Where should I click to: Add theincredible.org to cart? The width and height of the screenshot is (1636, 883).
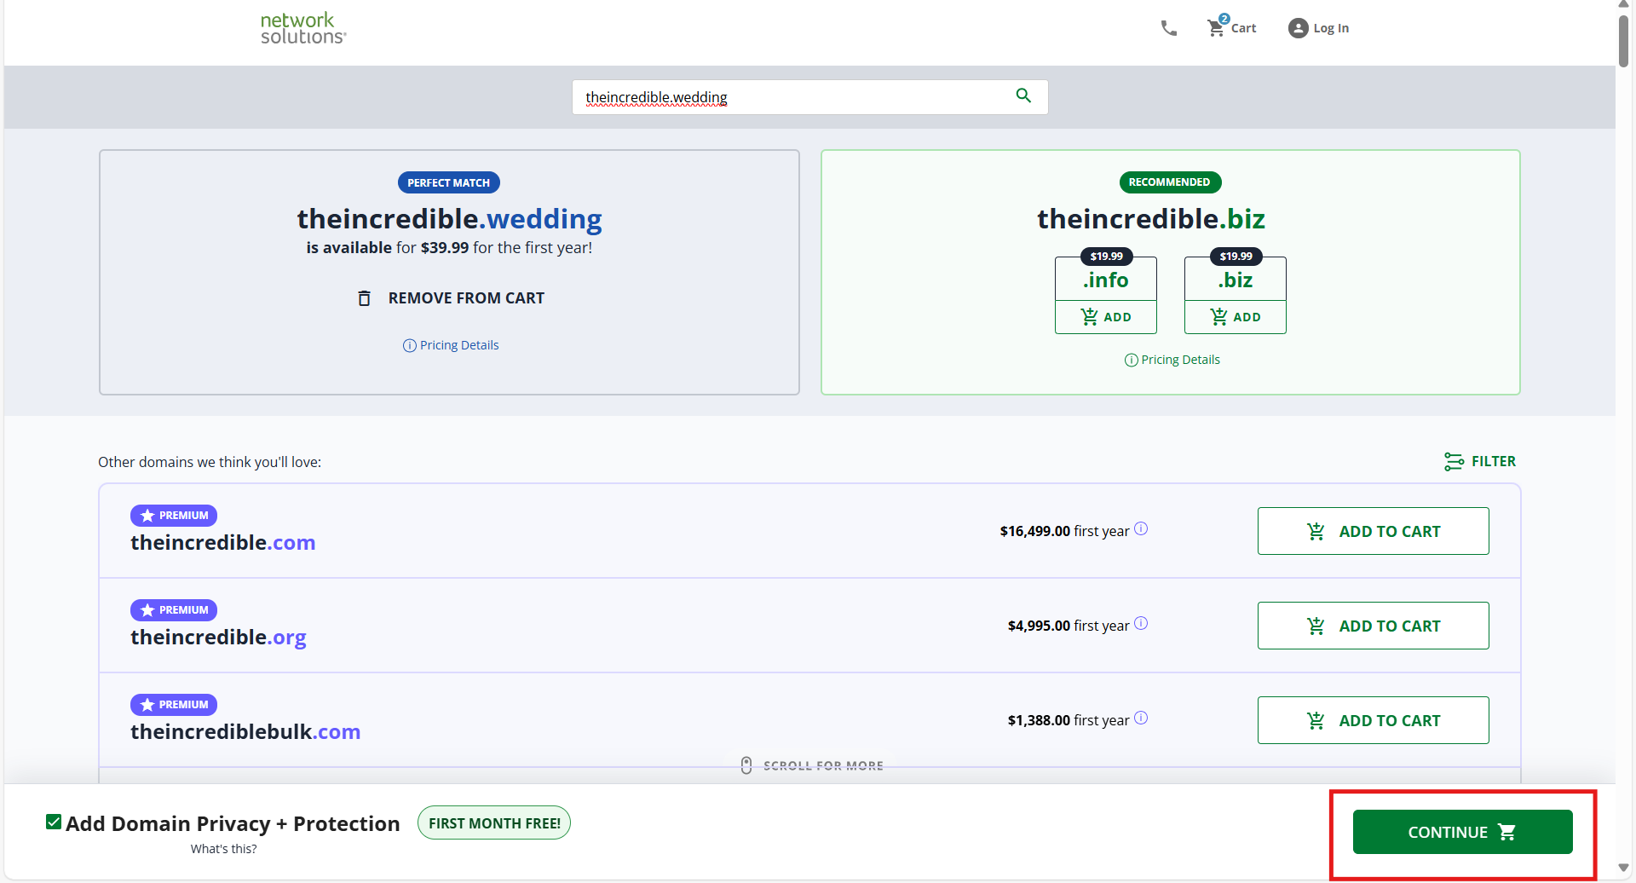coord(1374,626)
